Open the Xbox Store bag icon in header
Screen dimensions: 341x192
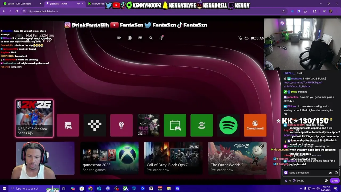click(130, 38)
